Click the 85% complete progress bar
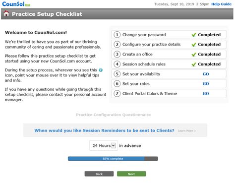Image resolution: width=235 pixels, height=188 pixels. [x=113, y=159]
